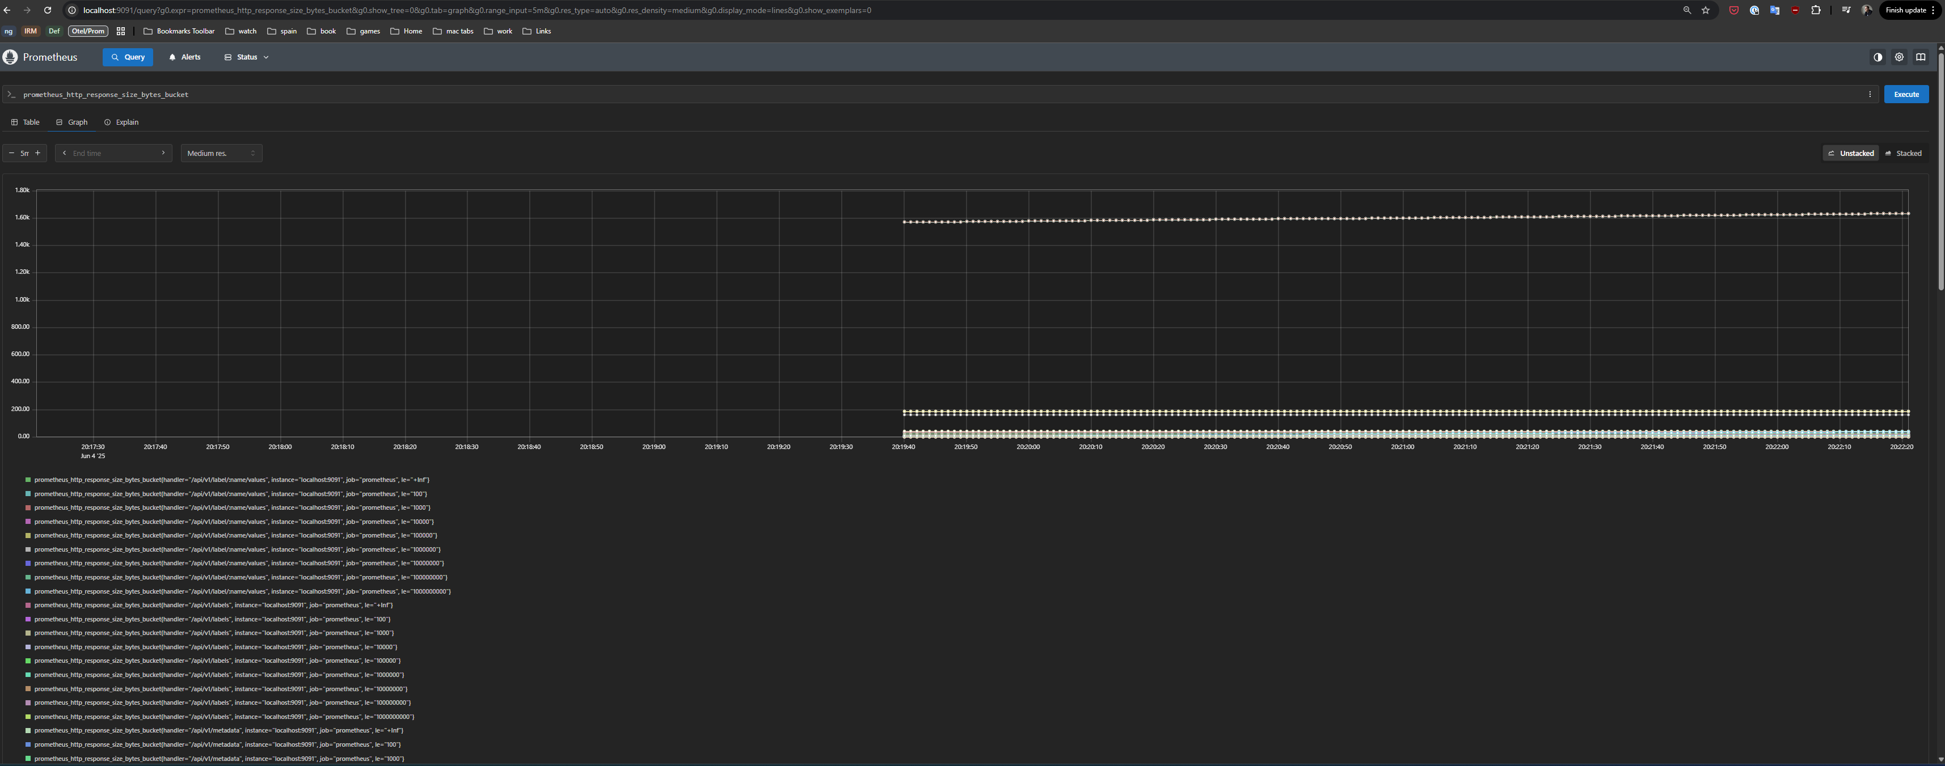Switch graph to Stacked mode
1945x766 pixels.
coord(1902,153)
